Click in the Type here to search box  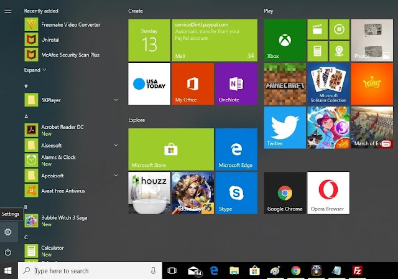pos(90,271)
